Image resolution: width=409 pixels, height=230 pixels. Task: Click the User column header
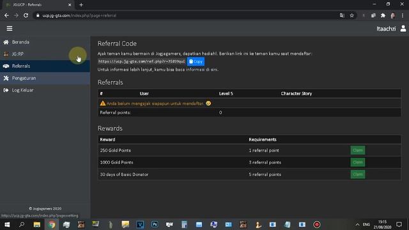(144, 93)
